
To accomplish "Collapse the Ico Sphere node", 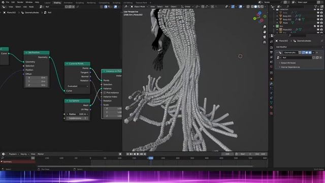I will [67, 101].
